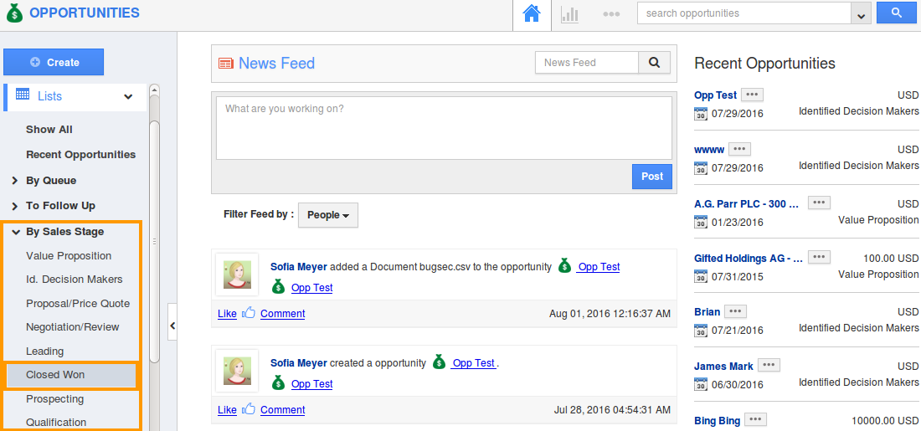Click the News Feed search magnifier icon
The width and height of the screenshot is (921, 431).
click(655, 63)
